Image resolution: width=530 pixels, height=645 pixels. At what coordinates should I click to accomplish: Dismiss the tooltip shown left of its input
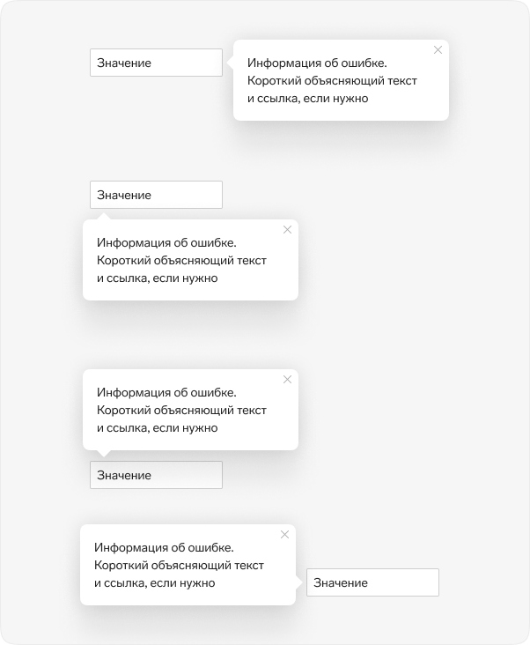(284, 534)
